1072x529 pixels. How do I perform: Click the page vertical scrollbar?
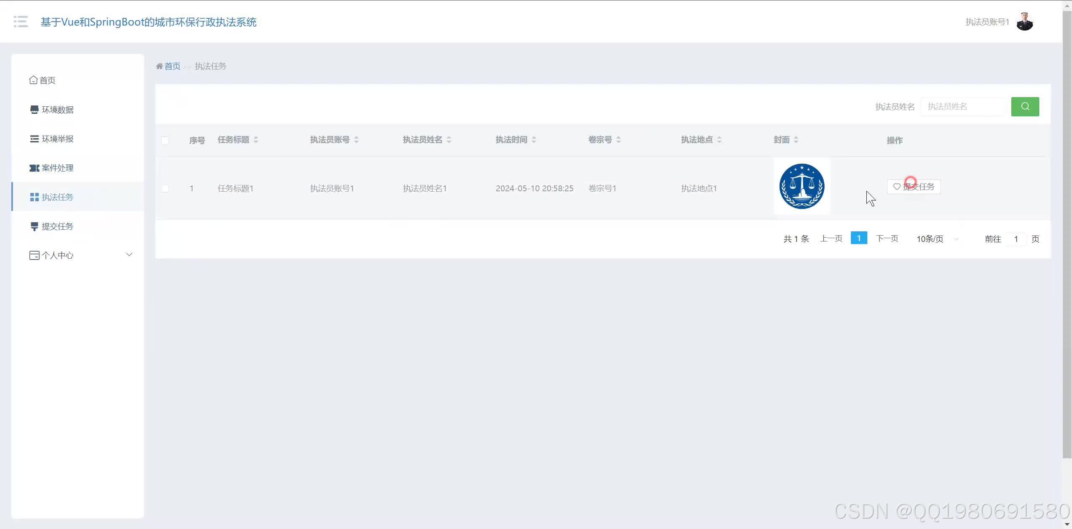point(1067,234)
